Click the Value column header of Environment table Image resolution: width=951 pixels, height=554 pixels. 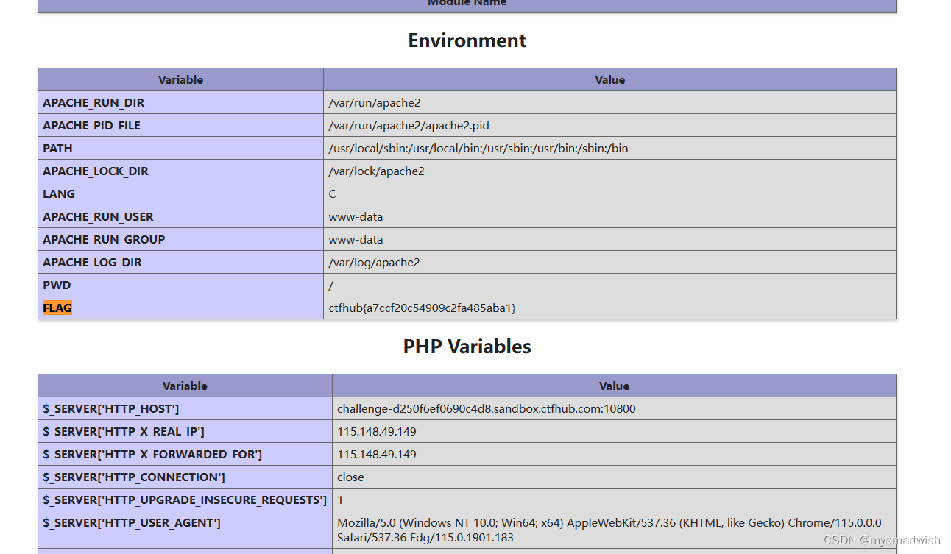[x=609, y=79]
